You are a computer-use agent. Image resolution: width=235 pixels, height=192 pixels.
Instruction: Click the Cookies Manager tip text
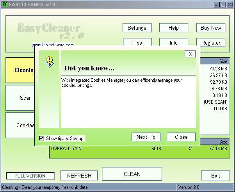(x=121, y=83)
